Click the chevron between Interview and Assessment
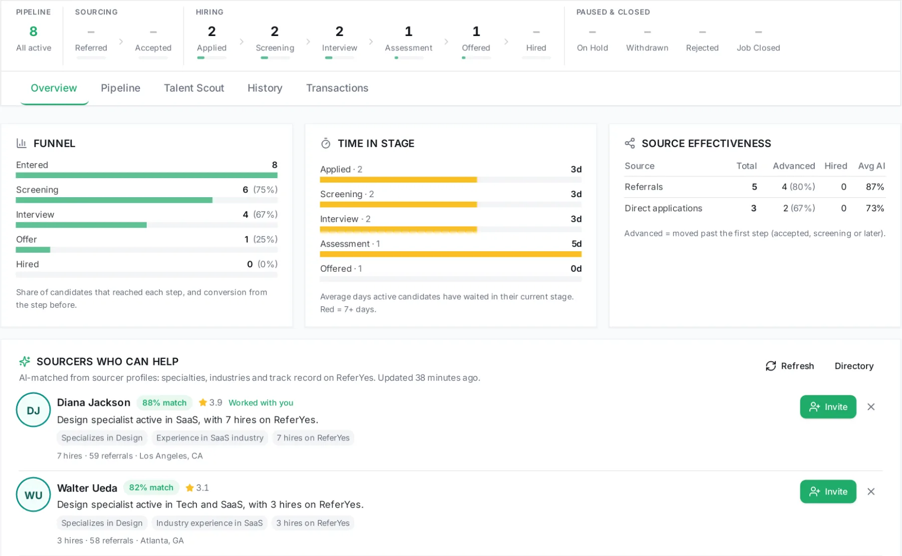902x556 pixels. (x=371, y=42)
